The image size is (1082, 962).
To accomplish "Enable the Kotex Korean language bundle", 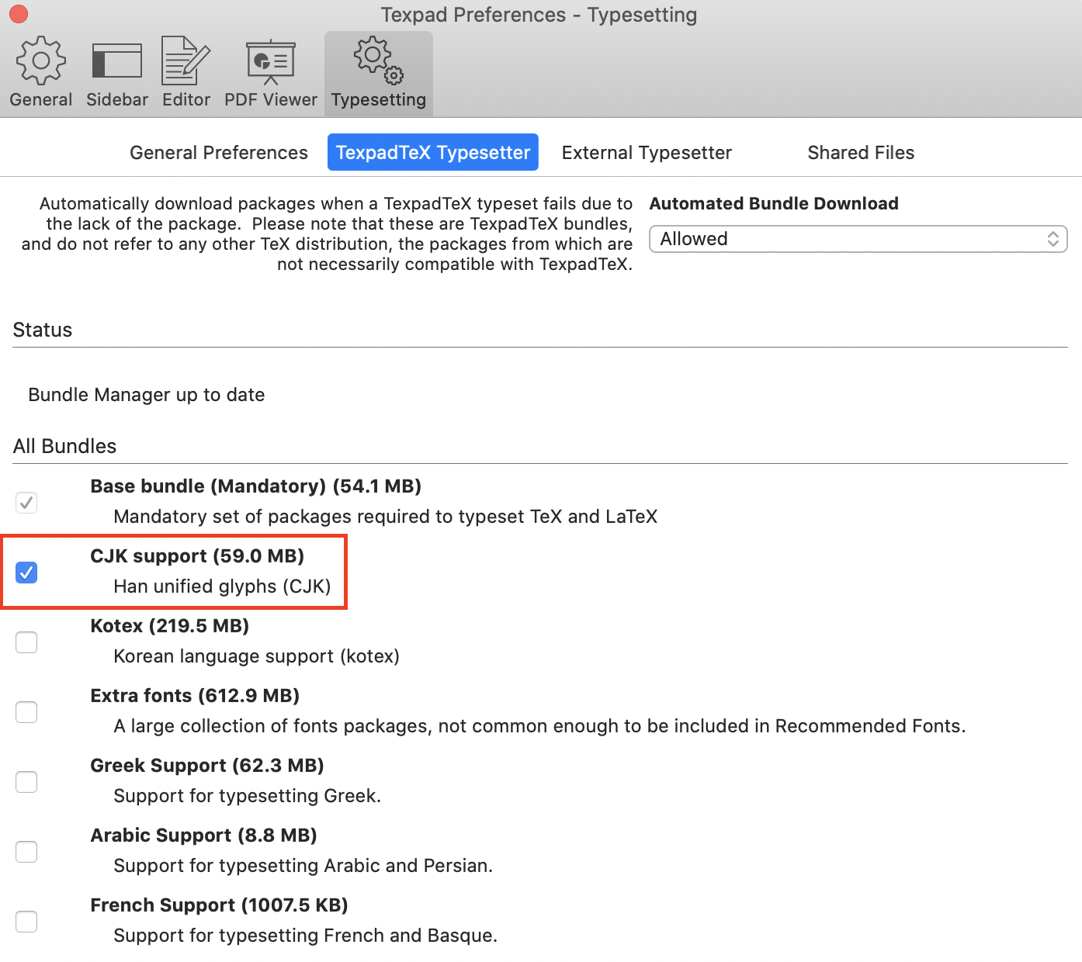I will click(26, 642).
